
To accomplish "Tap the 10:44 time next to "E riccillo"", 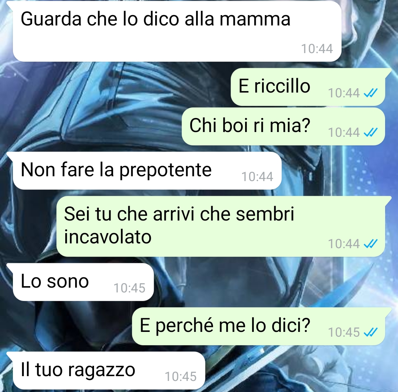I will pos(344,93).
